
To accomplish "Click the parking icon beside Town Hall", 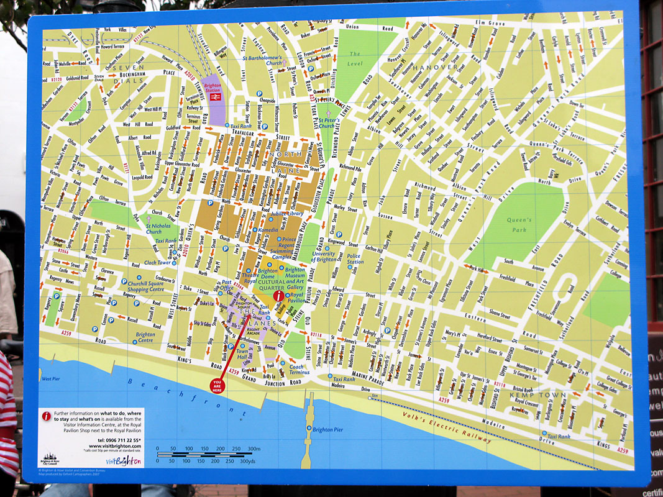I will pyautogui.click(x=231, y=347).
